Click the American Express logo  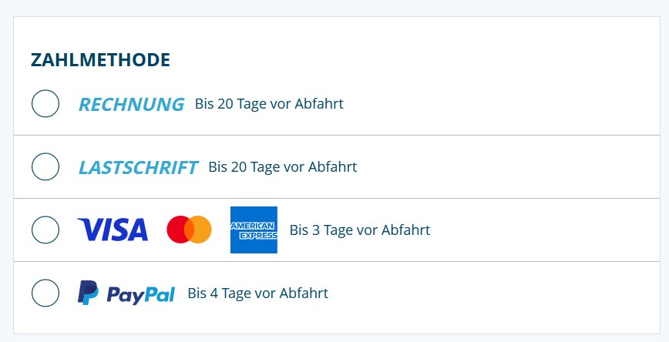(254, 230)
